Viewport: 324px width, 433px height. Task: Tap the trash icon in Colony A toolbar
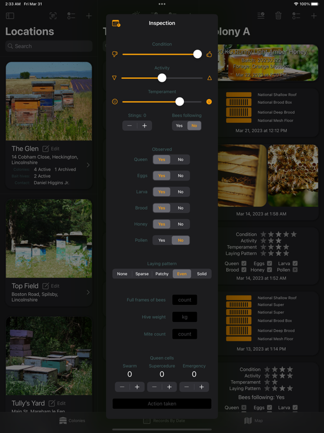278,15
